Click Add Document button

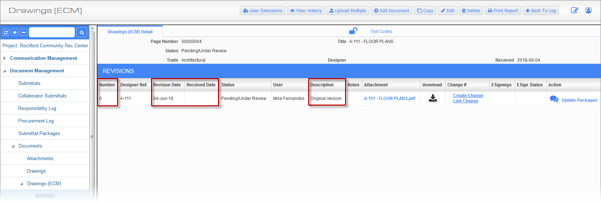[x=392, y=11]
